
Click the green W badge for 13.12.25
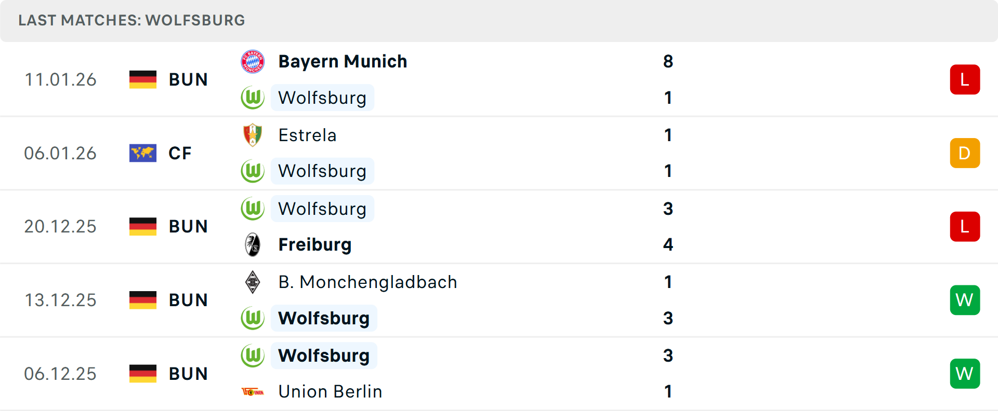coord(965,300)
